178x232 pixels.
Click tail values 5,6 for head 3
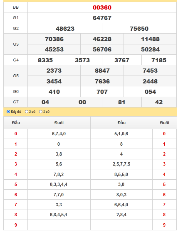coord(59,164)
